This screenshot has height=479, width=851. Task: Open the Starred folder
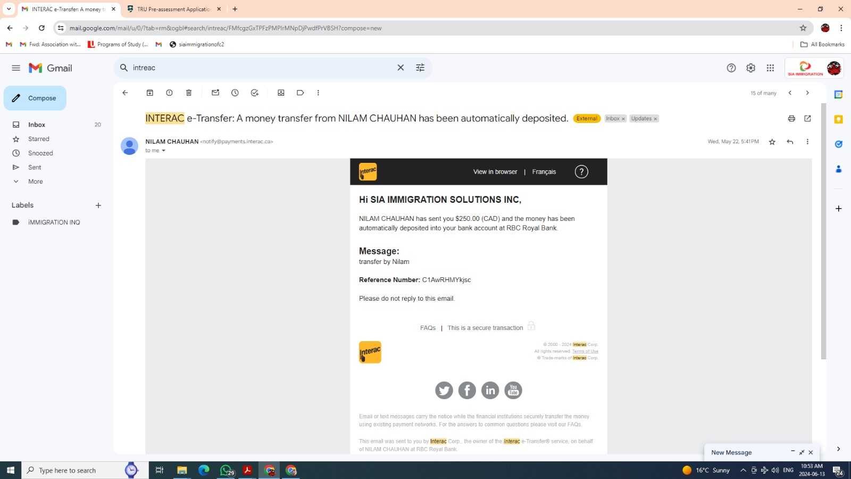(x=38, y=139)
